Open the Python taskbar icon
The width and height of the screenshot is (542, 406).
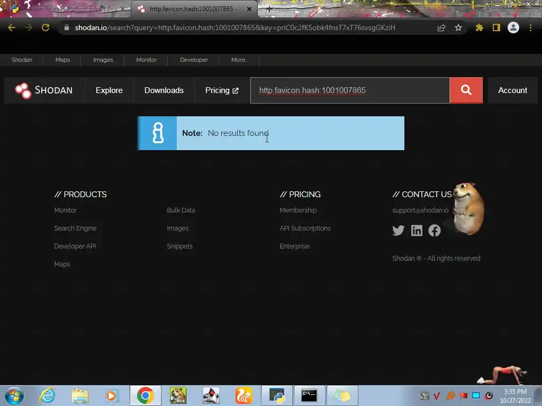click(277, 395)
